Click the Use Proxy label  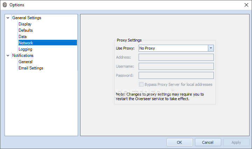(125, 48)
